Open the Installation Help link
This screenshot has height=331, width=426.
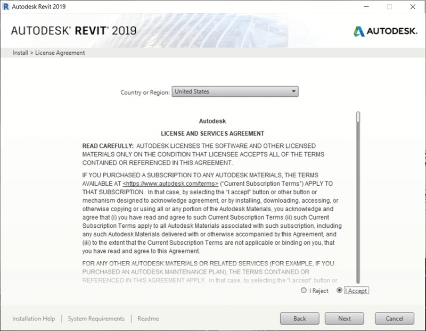(x=34, y=319)
